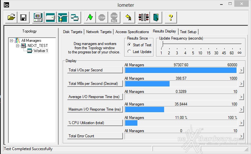Screen dimensions: 251x154
Task: Select Worker 1 label in topology
Action: point(41,51)
